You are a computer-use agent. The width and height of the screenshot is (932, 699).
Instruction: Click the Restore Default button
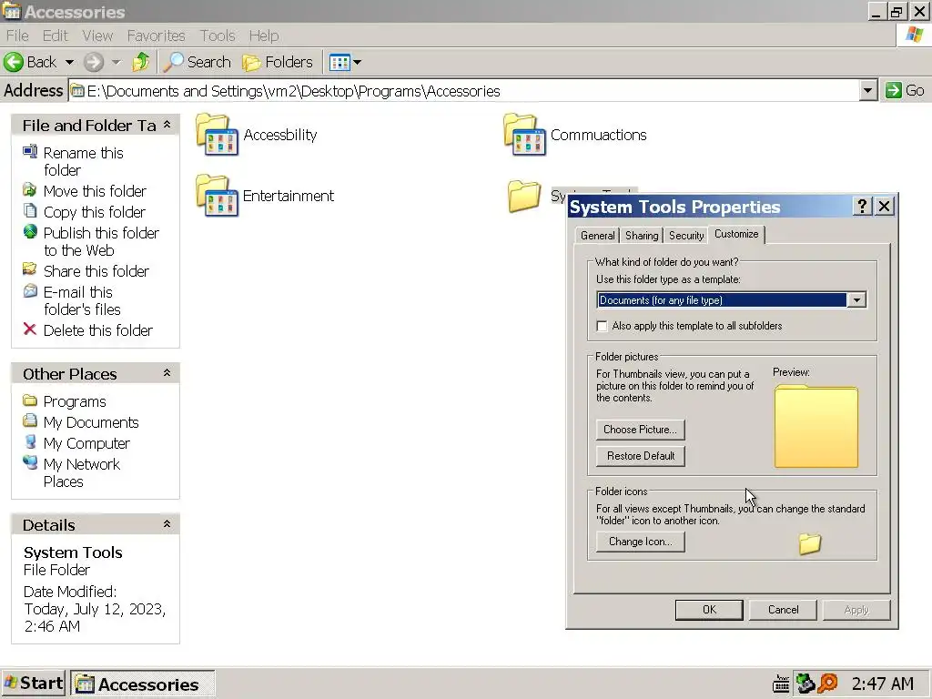pyautogui.click(x=640, y=456)
